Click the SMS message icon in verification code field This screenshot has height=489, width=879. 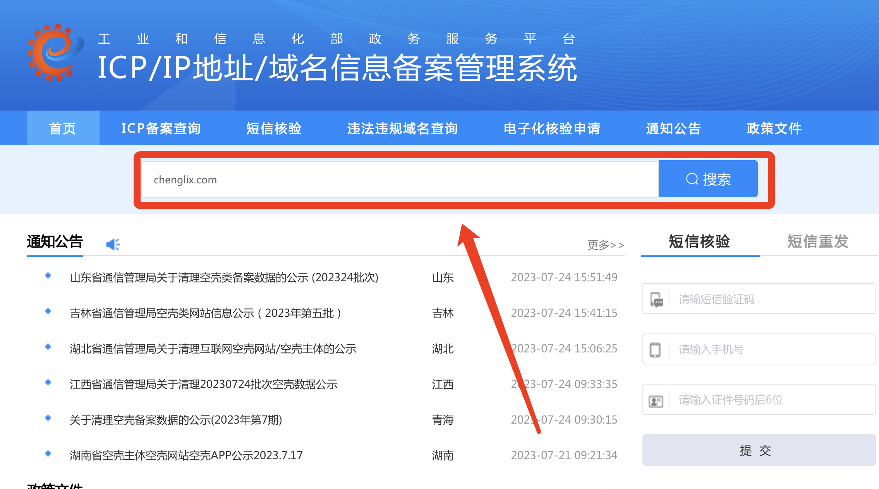click(656, 299)
